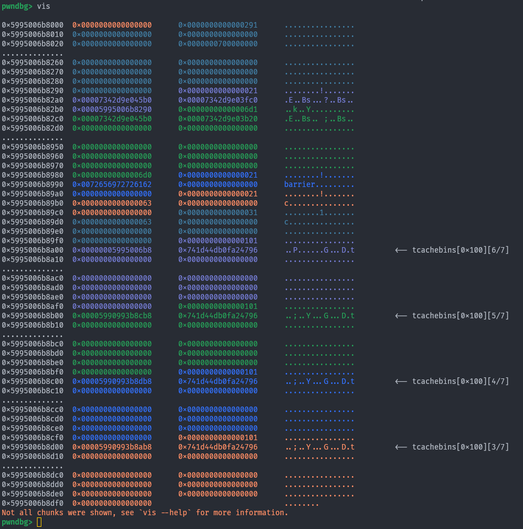523x529 pixels.
Task: Click the size field 0x0000000000000031
Action: (217, 213)
